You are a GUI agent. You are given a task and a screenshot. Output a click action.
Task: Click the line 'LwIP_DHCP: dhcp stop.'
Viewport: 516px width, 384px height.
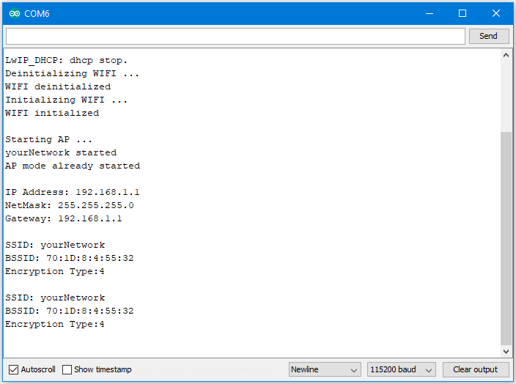click(x=66, y=61)
